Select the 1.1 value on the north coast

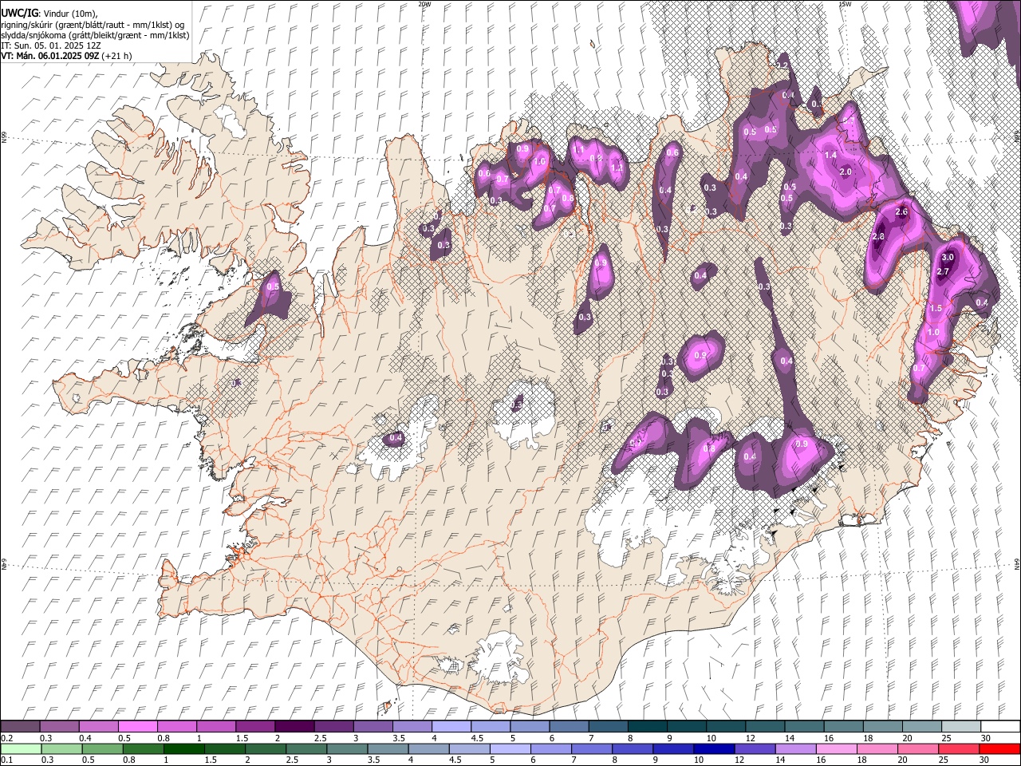[x=579, y=149]
